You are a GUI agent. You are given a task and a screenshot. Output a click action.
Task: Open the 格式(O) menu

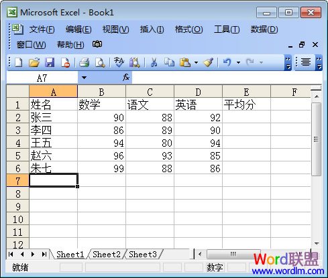(188, 29)
